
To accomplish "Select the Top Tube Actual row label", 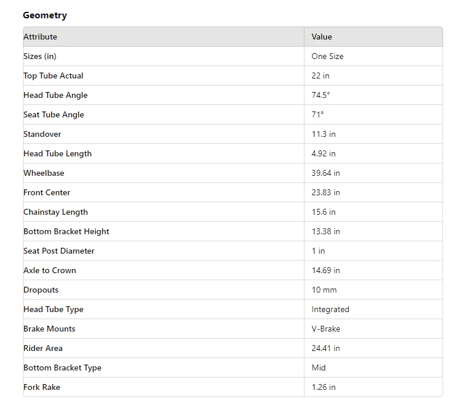I will click(53, 76).
